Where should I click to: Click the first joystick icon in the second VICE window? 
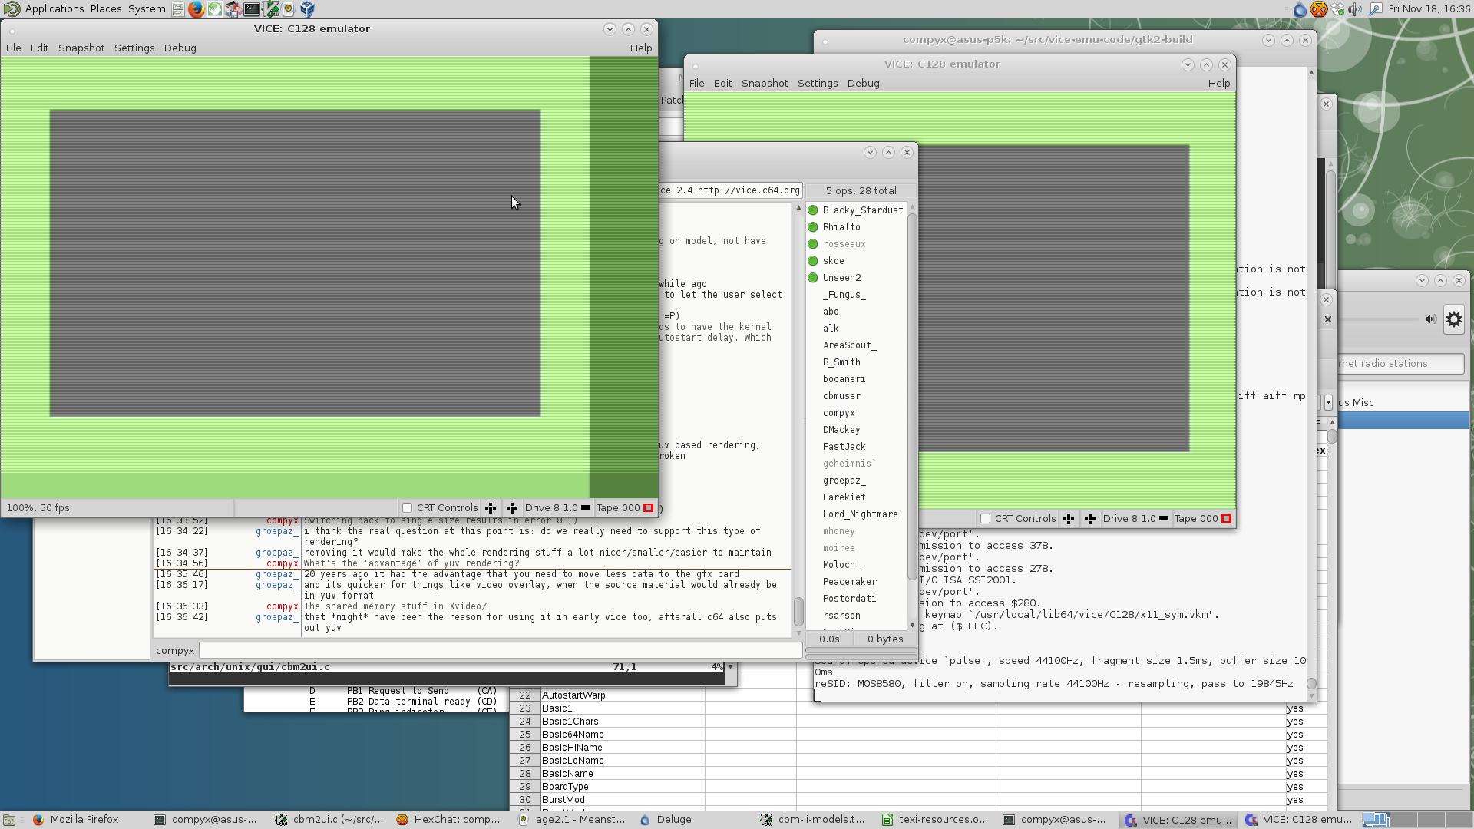point(1069,519)
